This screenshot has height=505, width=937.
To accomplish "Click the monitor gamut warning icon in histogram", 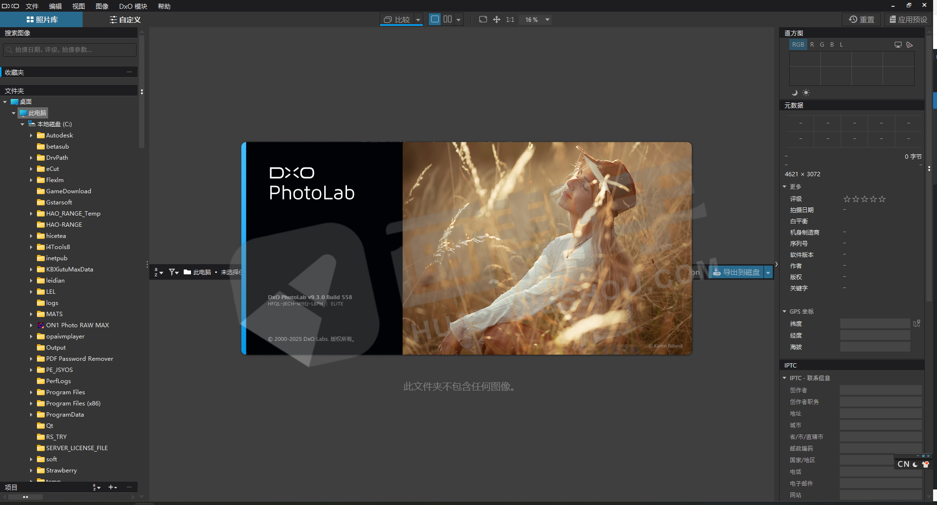I will (x=898, y=45).
